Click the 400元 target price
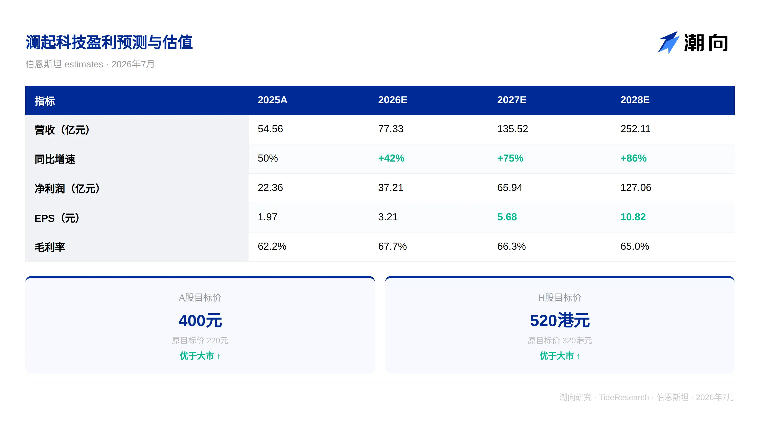Image resolution: width=760 pixels, height=433 pixels. pos(200,321)
